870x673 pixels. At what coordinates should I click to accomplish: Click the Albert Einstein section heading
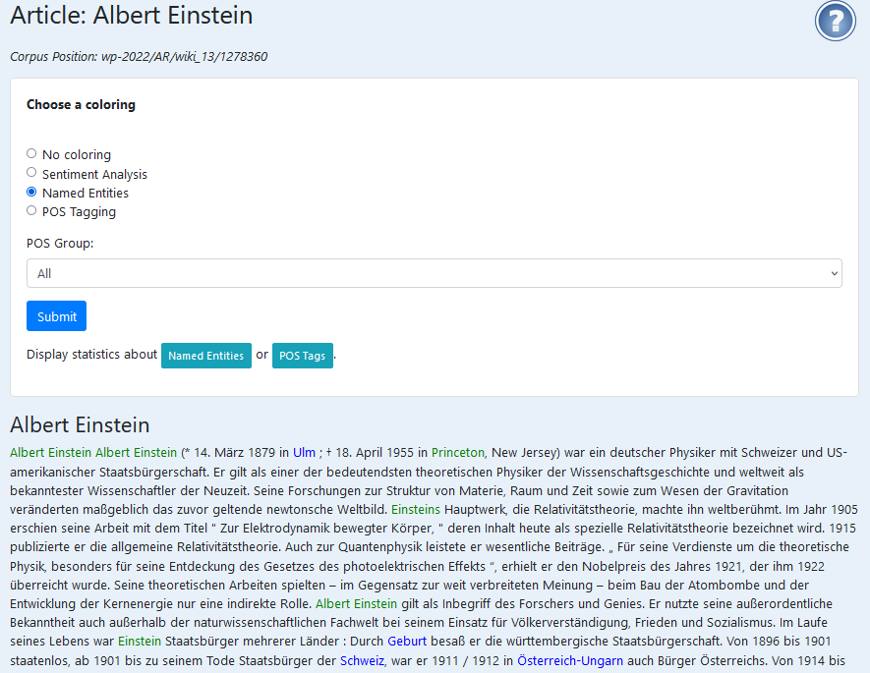[80, 424]
